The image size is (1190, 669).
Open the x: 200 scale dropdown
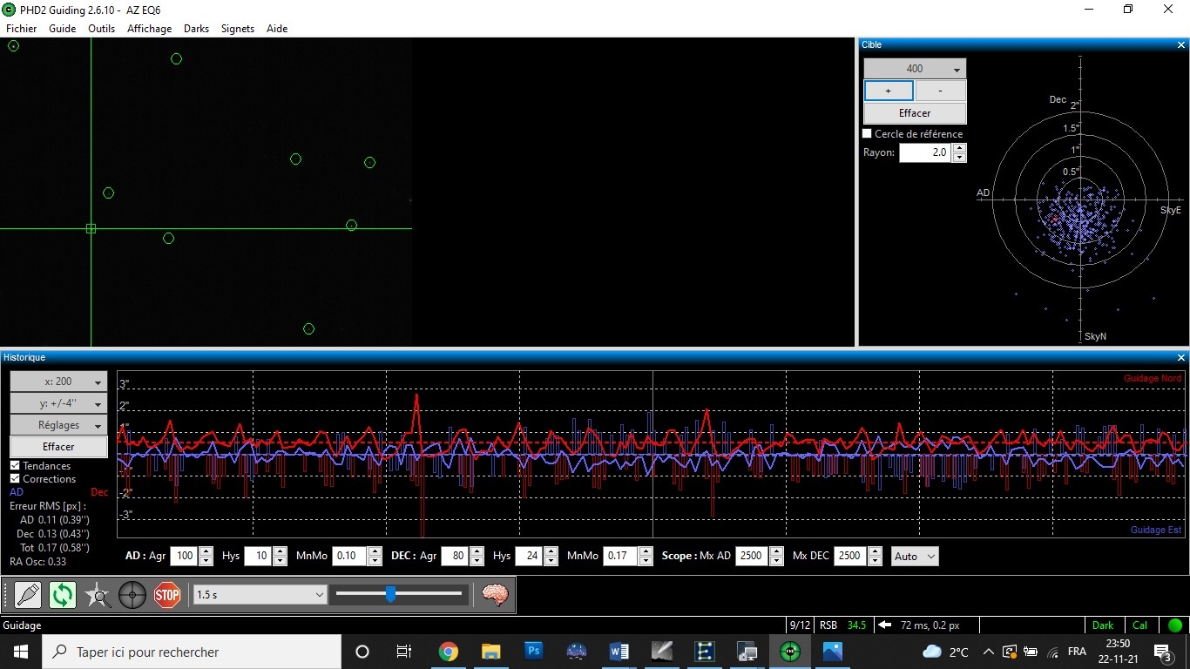[58, 382]
